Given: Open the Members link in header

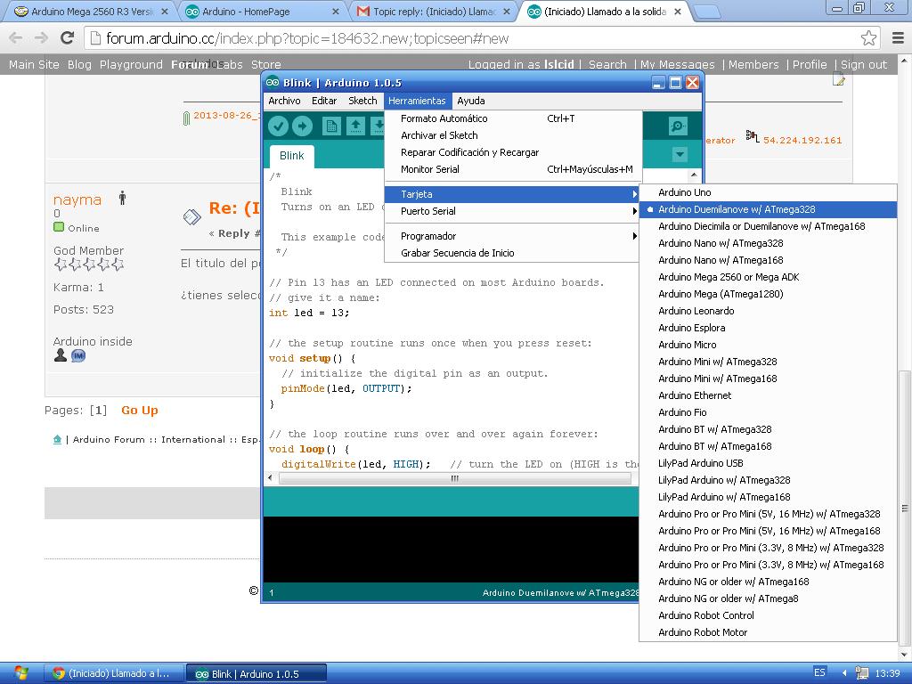Looking at the screenshot, I should 753,64.
